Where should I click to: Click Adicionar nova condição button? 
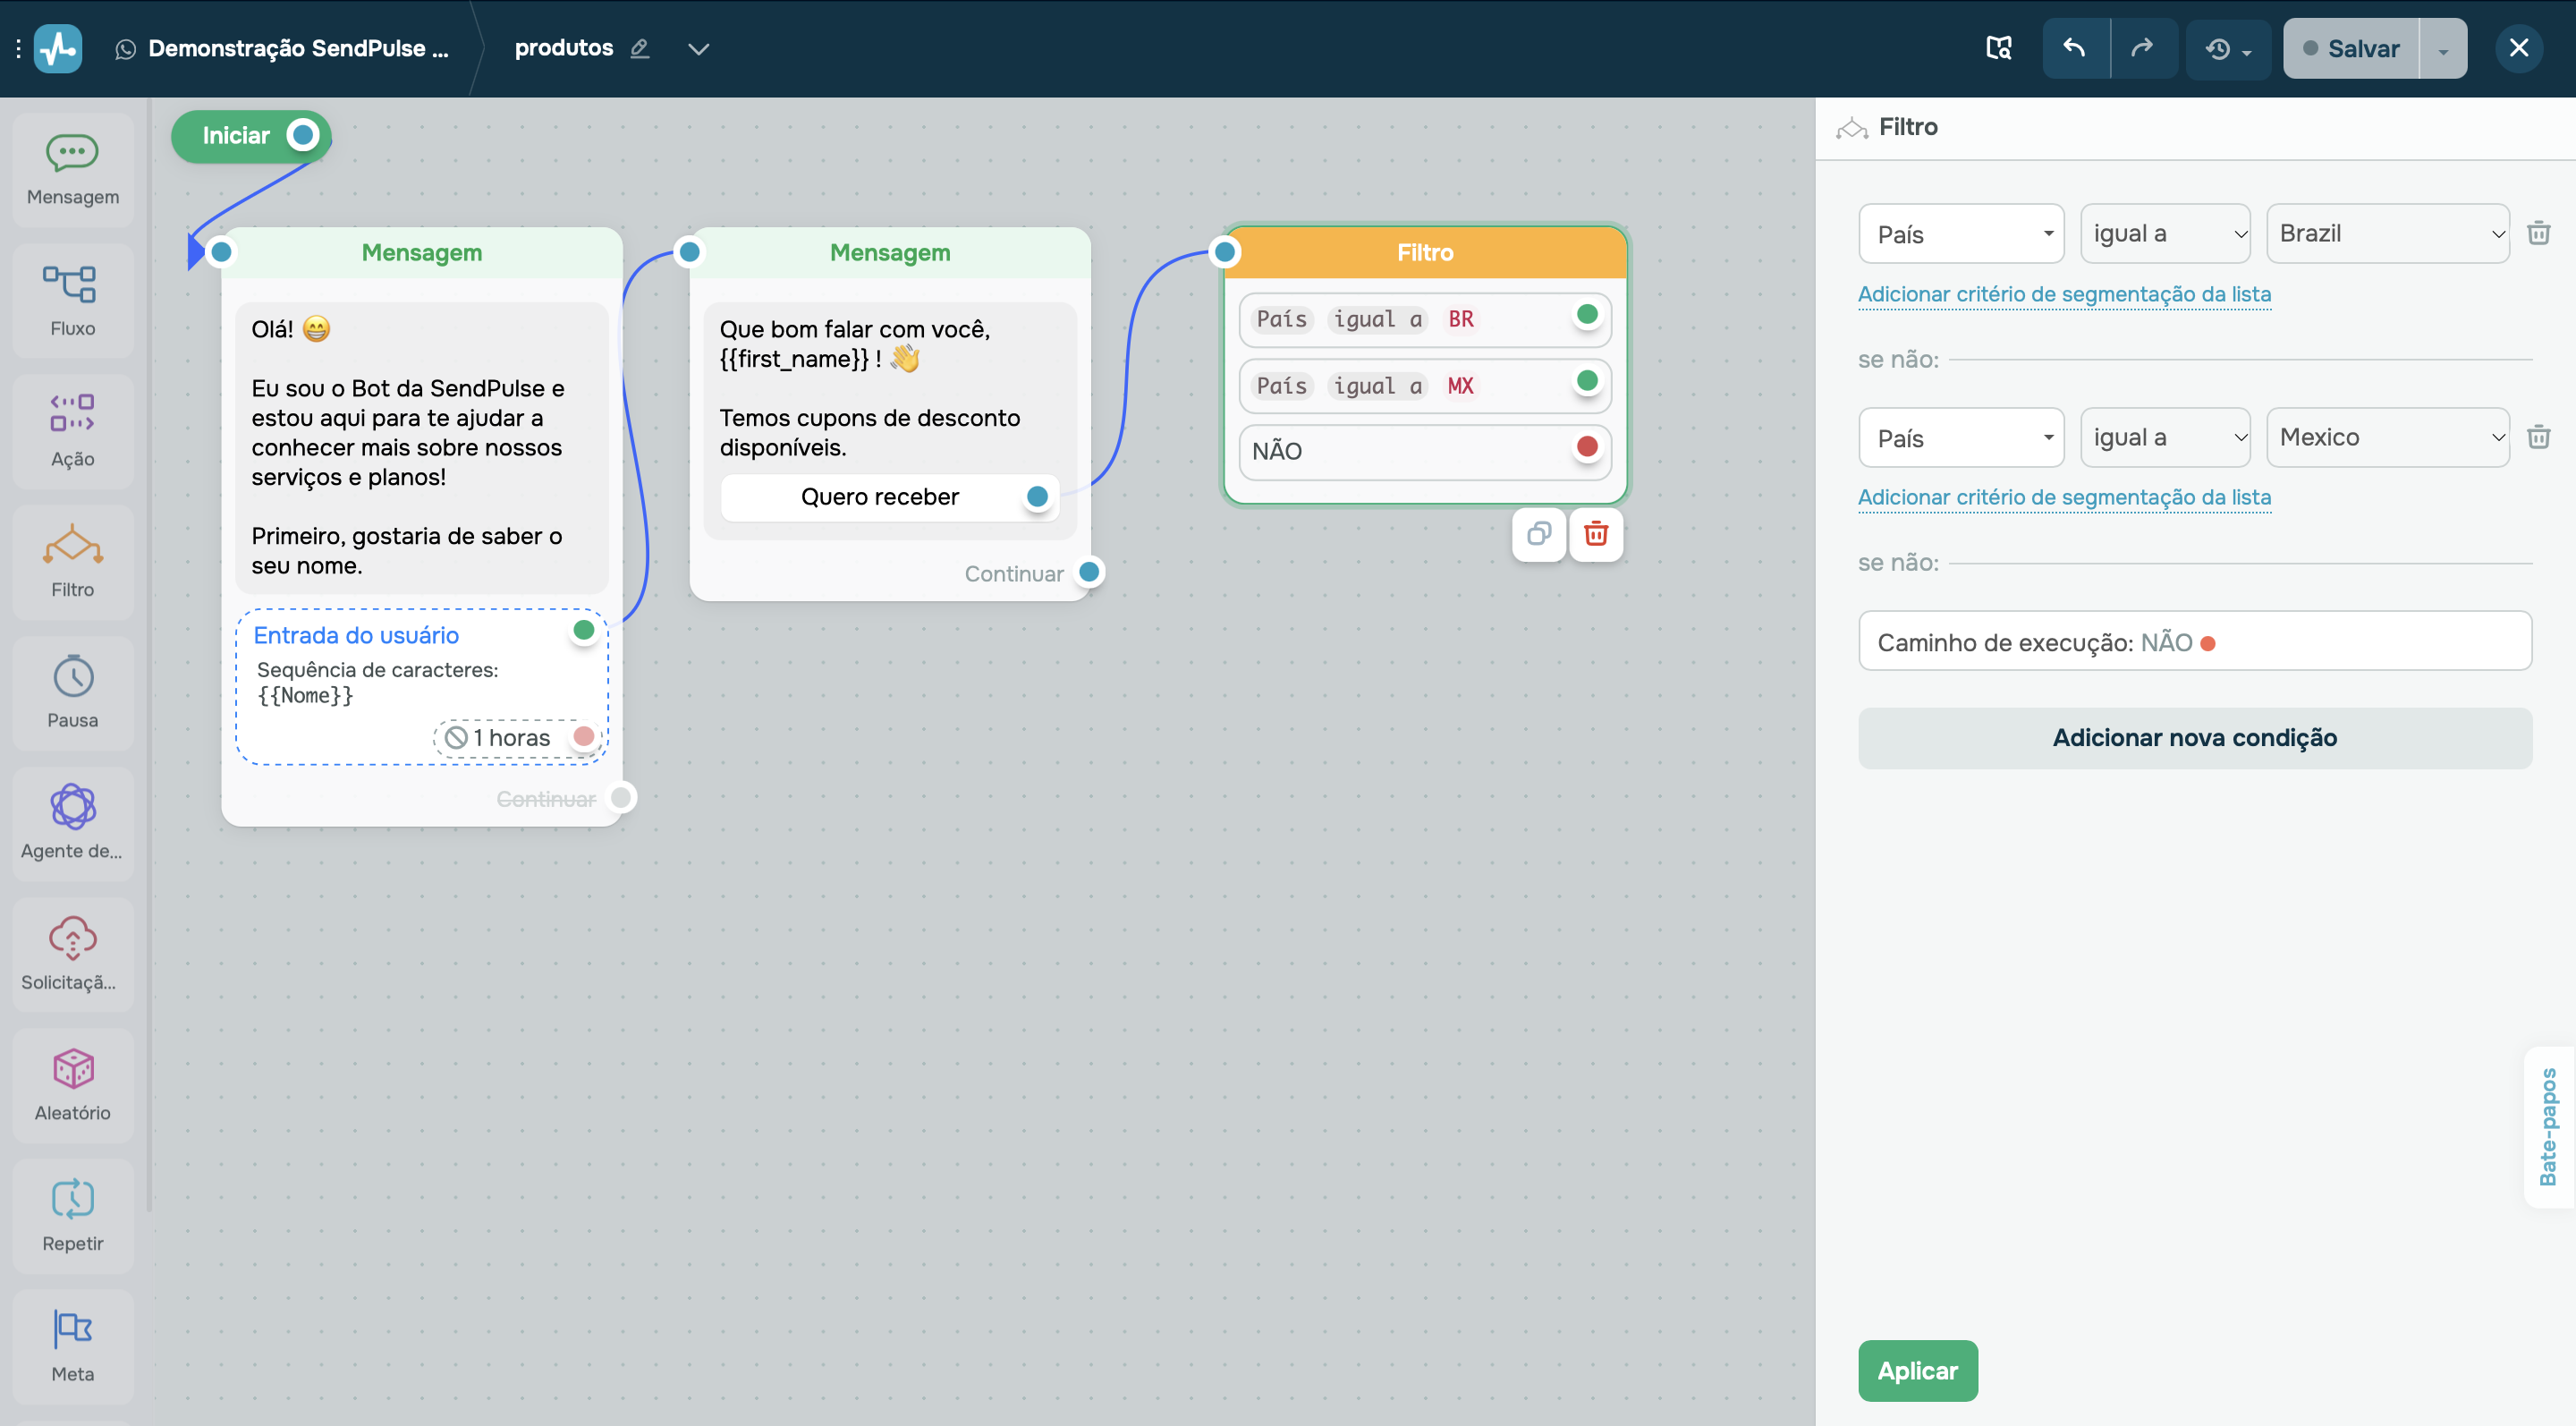2195,738
